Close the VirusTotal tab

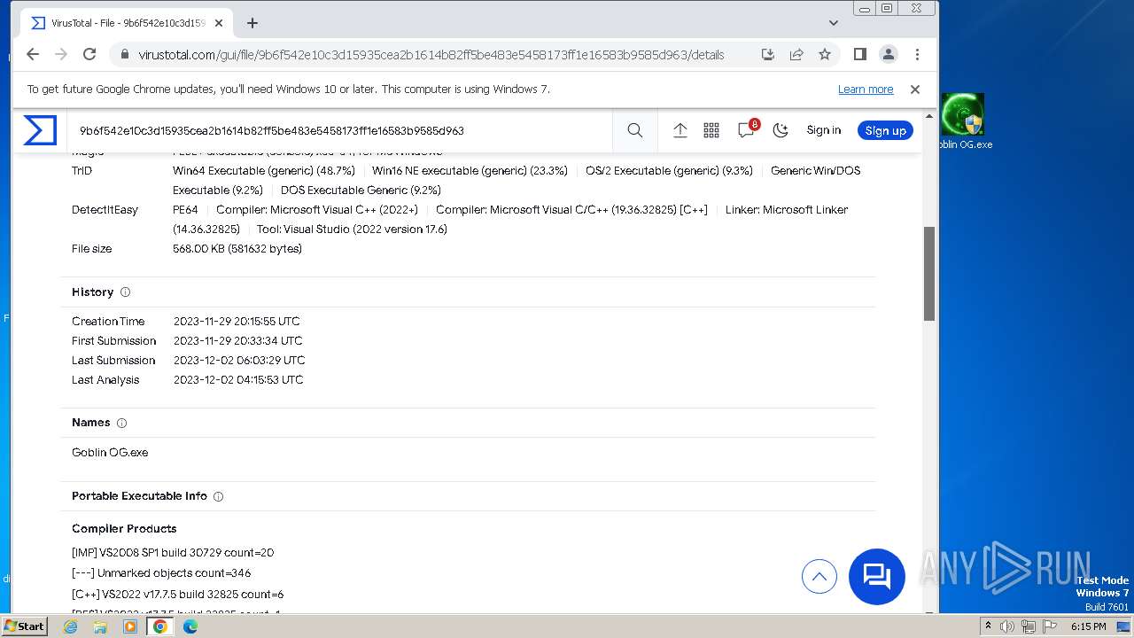[x=219, y=23]
